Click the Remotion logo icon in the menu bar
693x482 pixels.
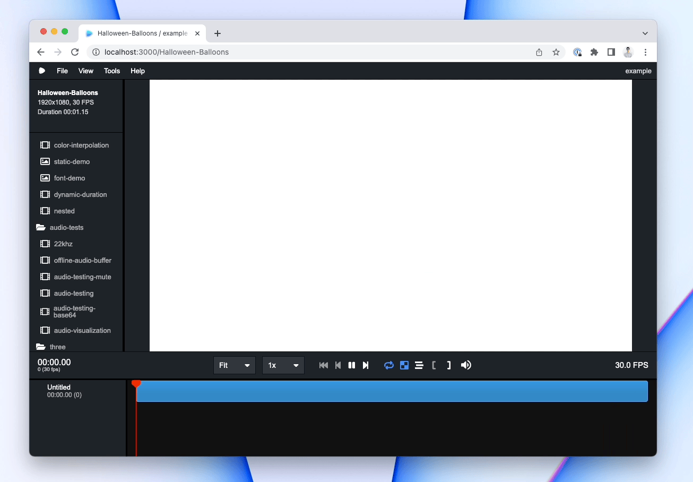(x=42, y=71)
